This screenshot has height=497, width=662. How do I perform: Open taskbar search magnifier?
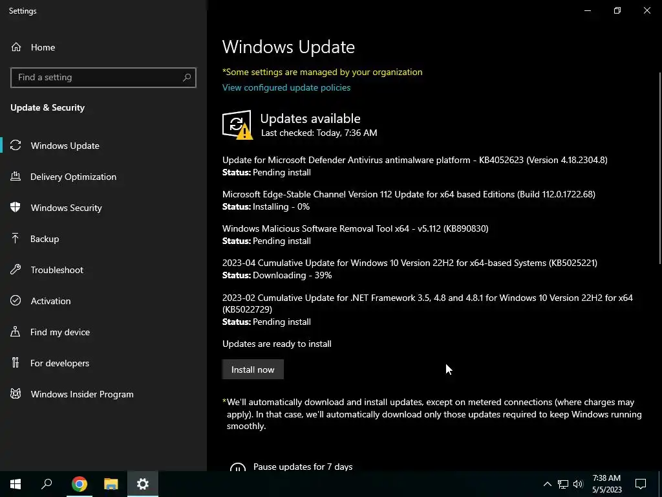point(47,484)
